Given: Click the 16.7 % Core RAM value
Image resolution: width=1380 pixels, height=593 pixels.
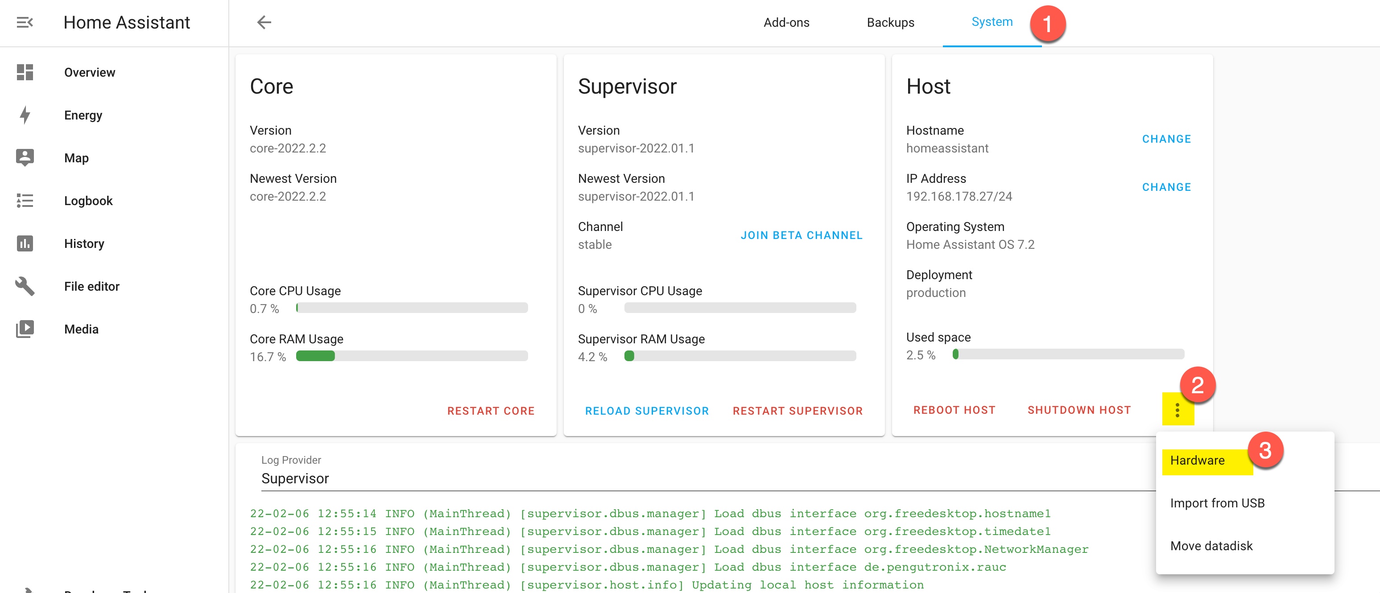Looking at the screenshot, I should 268,357.
